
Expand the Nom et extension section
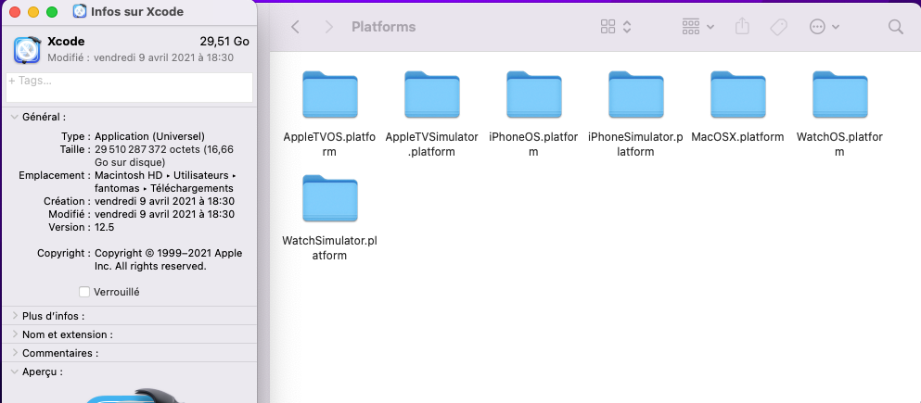click(14, 334)
